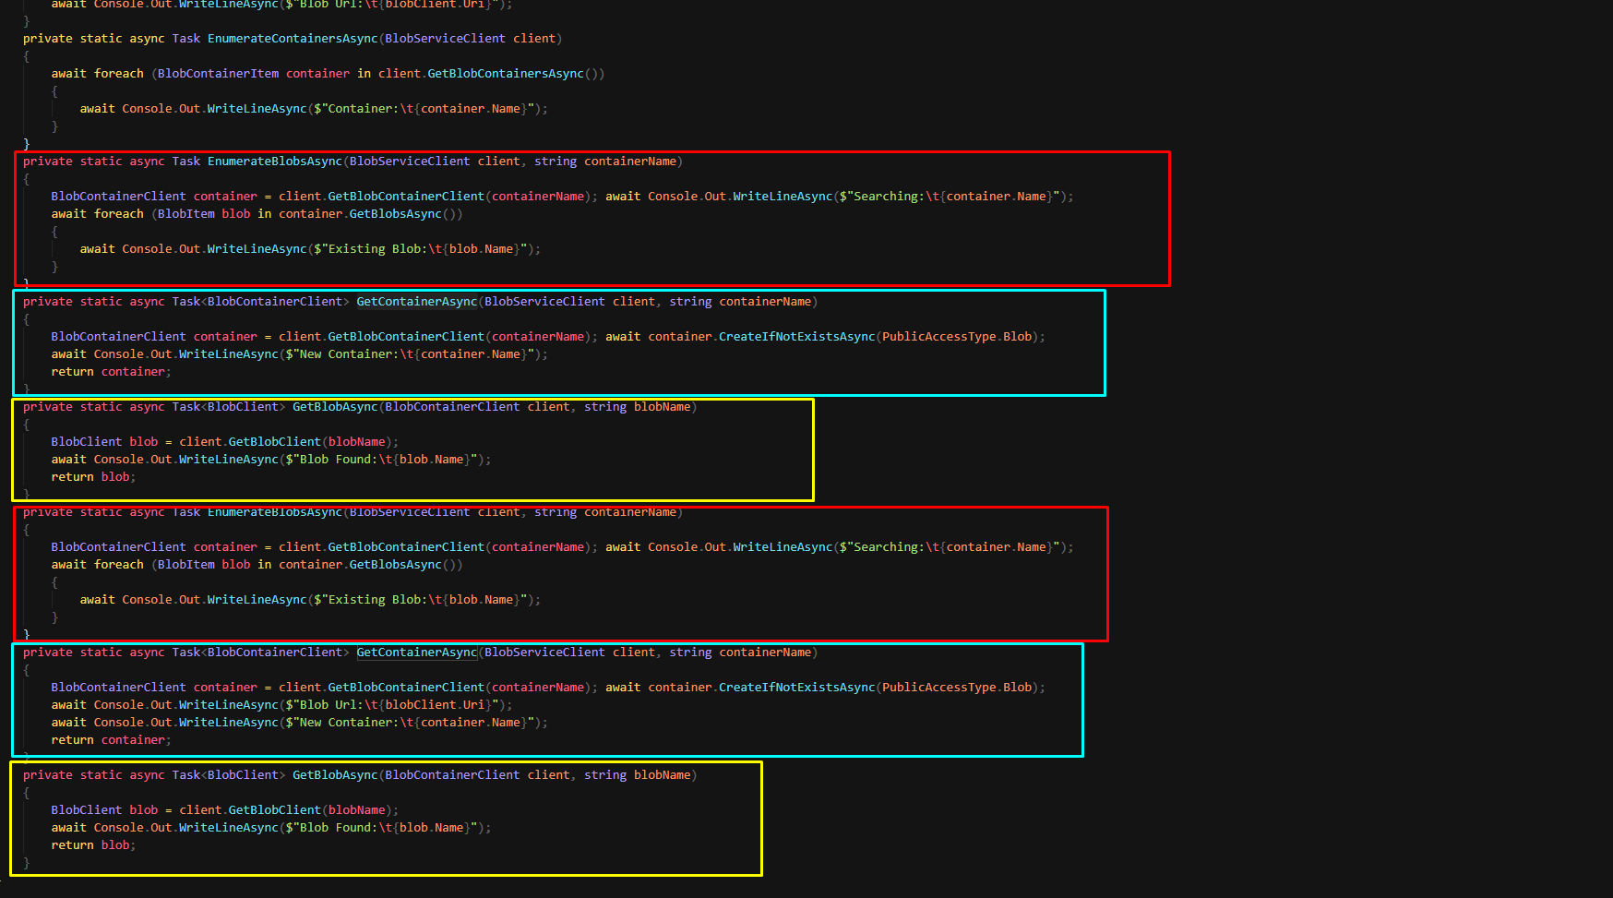
Task: Click the return blob statement at the bottom
Action: coord(92,844)
